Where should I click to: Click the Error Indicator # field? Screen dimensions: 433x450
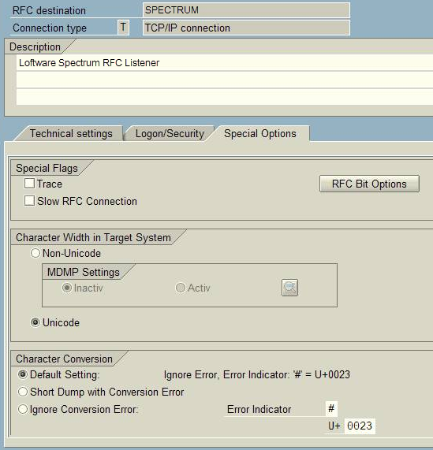click(x=331, y=409)
